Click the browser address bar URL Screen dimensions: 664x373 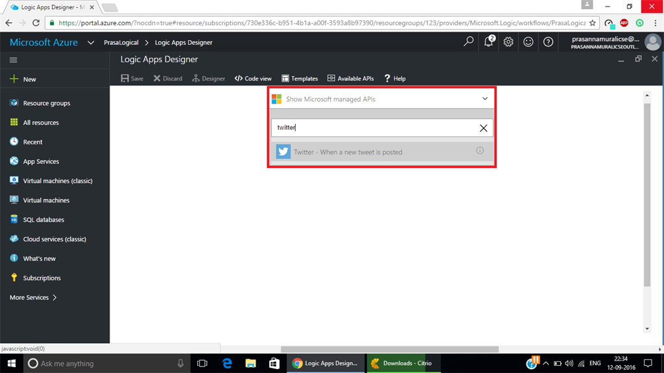[322, 23]
